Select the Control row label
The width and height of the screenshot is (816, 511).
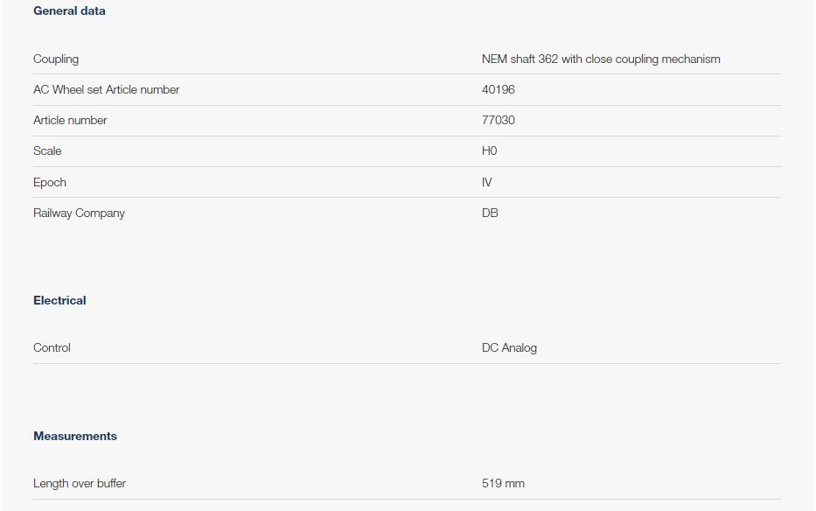(52, 347)
